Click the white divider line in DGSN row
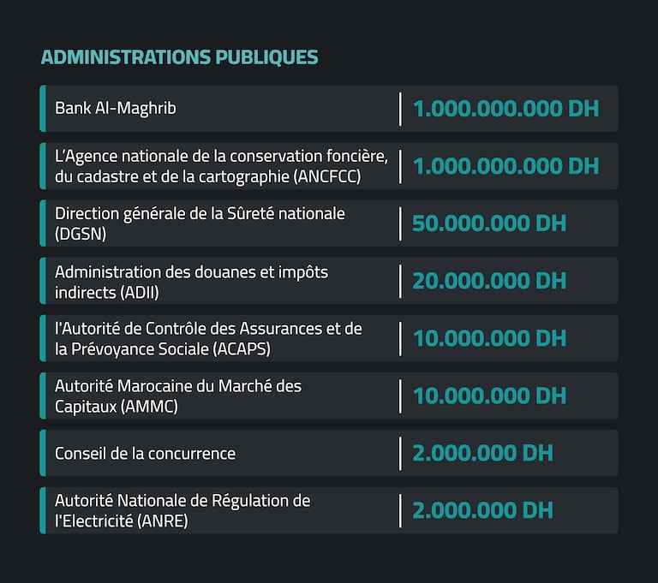This screenshot has width=658, height=583. click(x=400, y=223)
